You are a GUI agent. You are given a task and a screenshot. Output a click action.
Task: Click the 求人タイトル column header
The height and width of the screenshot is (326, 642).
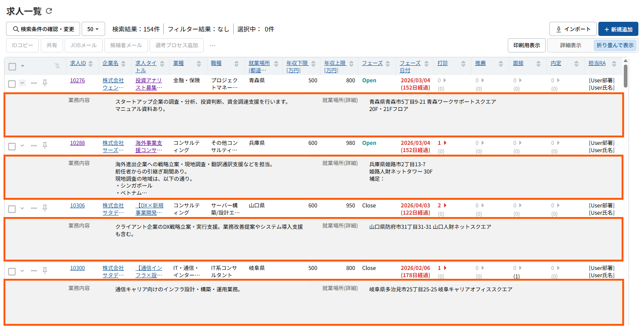146,67
